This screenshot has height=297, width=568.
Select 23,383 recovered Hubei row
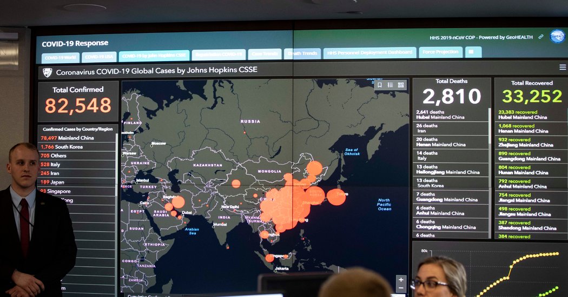coord(531,114)
